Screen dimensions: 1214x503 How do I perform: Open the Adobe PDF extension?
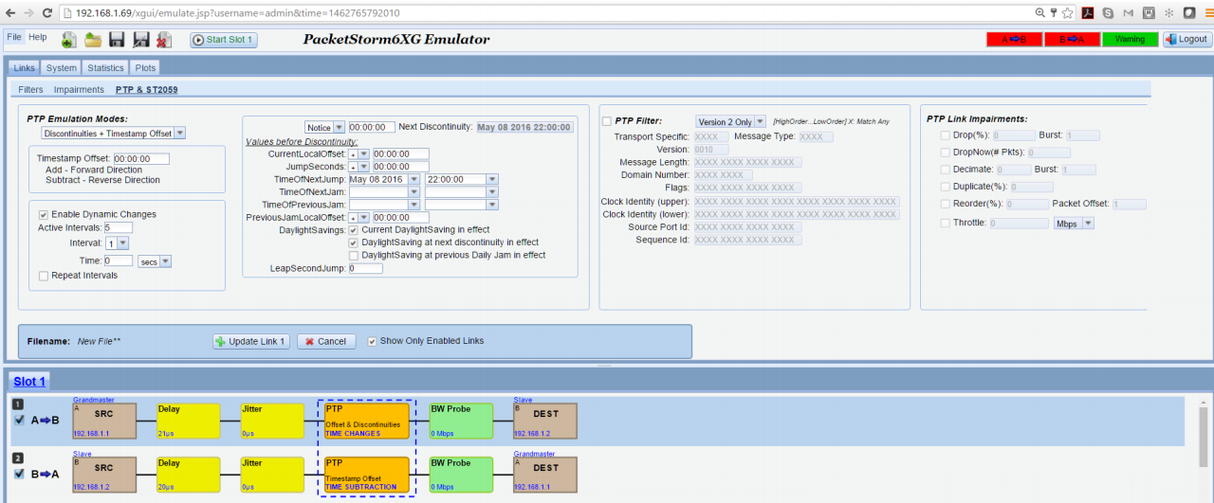pos(1089,13)
